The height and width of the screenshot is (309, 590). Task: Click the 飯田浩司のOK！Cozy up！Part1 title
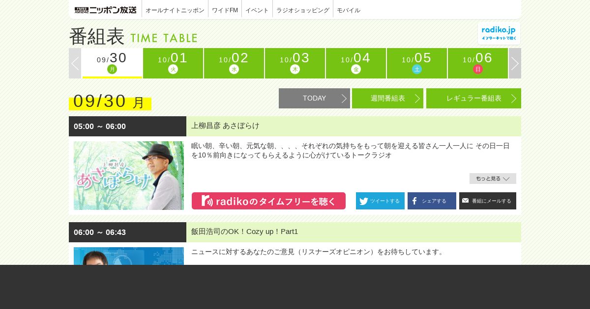pos(245,232)
